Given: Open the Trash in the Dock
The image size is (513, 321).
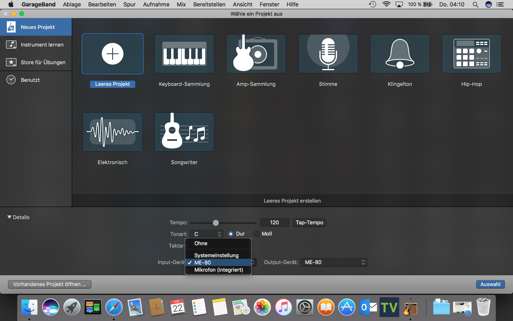Looking at the screenshot, I should click(x=484, y=307).
